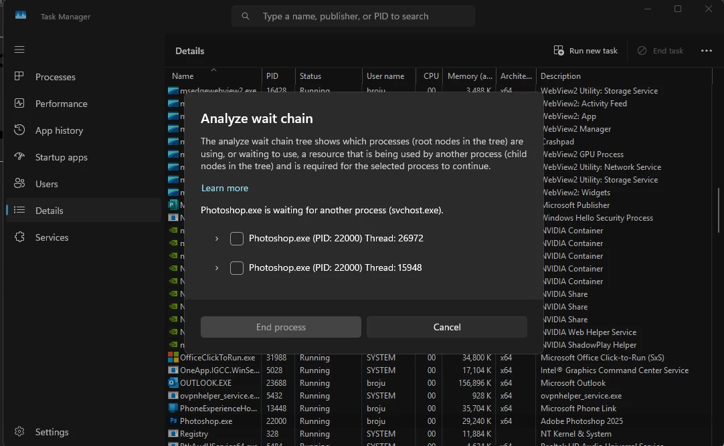This screenshot has height=446, width=724.
Task: Check the Thread 15948 checkbox
Action: pyautogui.click(x=237, y=268)
